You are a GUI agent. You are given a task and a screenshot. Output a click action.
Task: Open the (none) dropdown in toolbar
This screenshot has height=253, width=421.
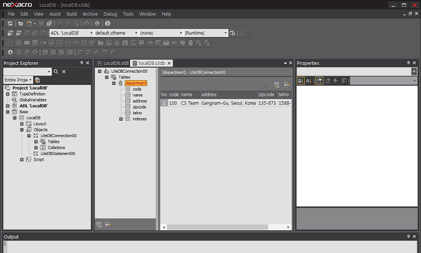click(181, 33)
